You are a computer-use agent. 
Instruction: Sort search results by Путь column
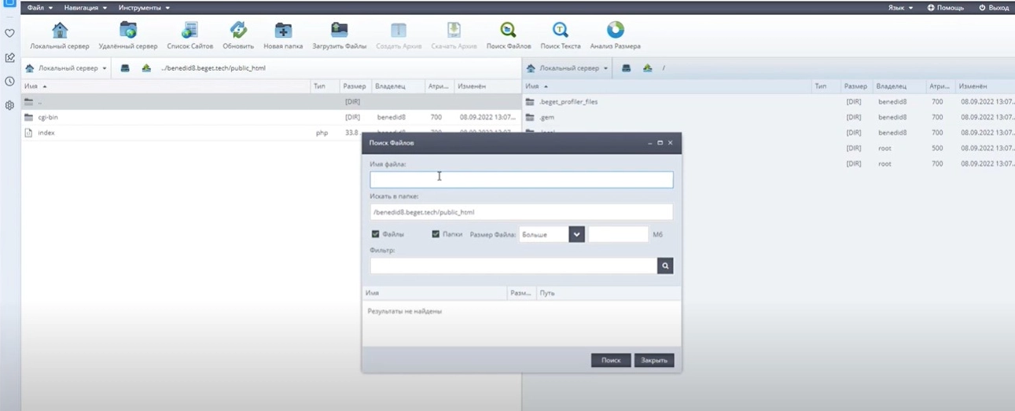(x=608, y=292)
